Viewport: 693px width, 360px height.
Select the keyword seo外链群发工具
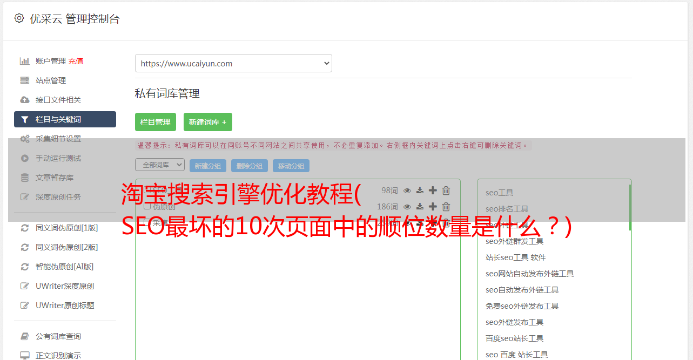(x=514, y=241)
